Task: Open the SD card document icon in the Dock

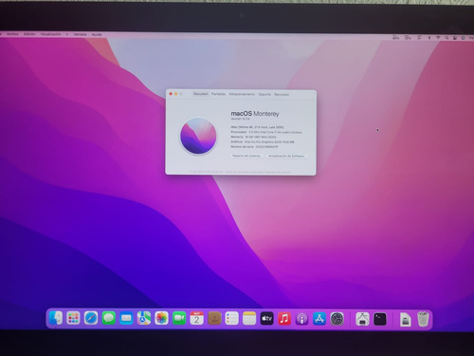Action: 406,320
